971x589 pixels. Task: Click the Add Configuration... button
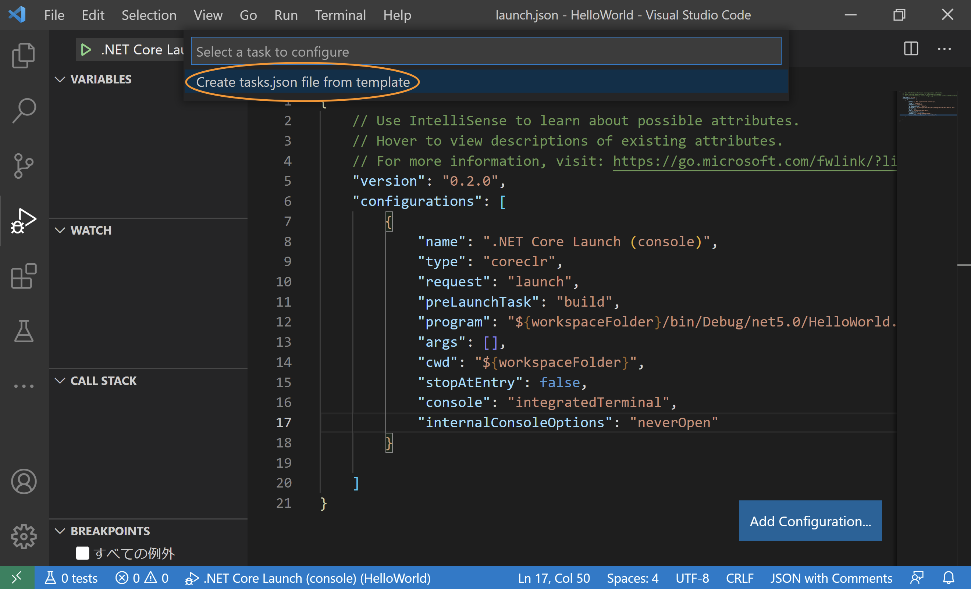(810, 521)
